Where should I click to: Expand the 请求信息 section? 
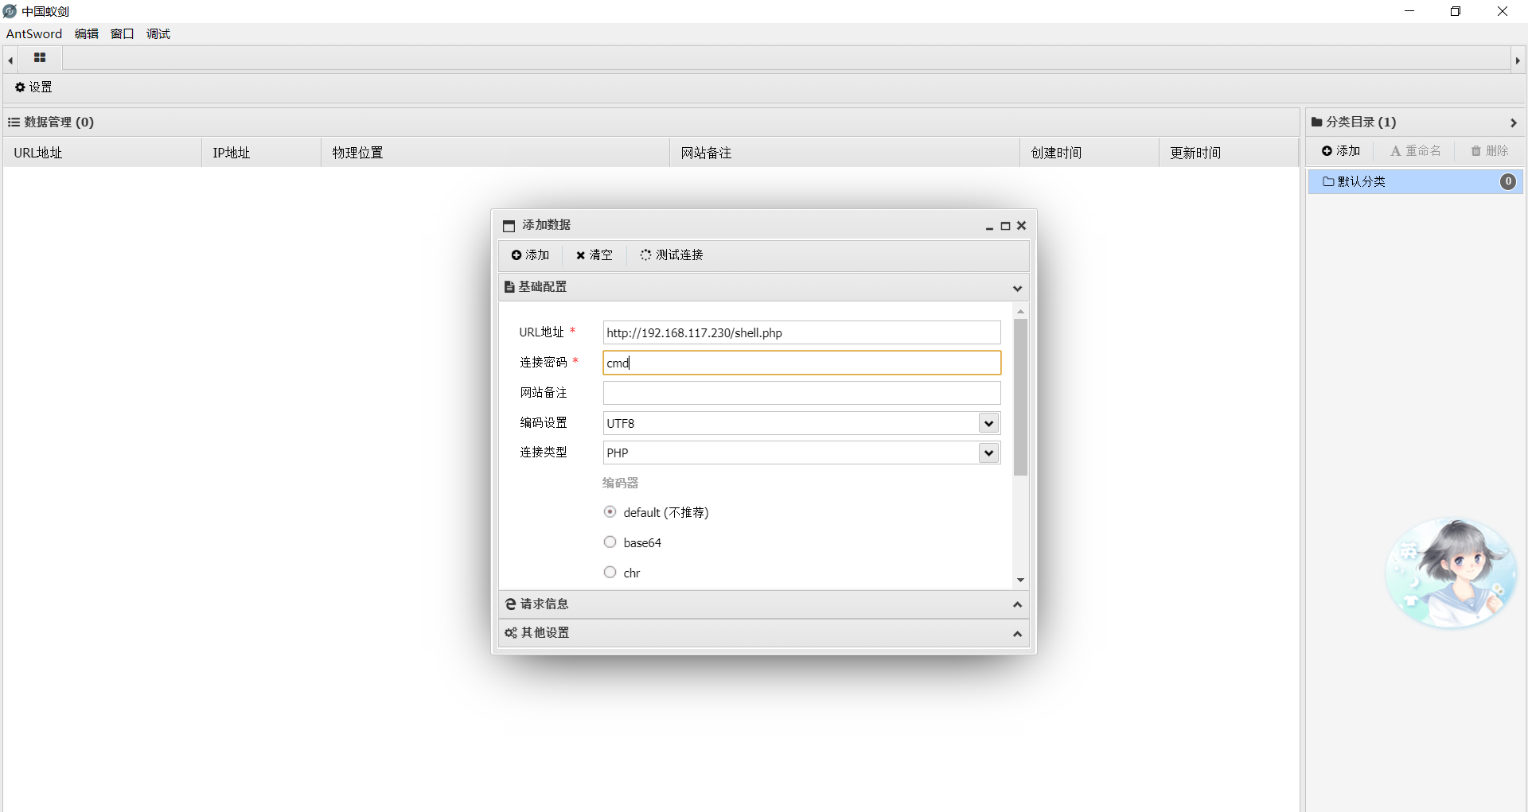tap(762, 604)
